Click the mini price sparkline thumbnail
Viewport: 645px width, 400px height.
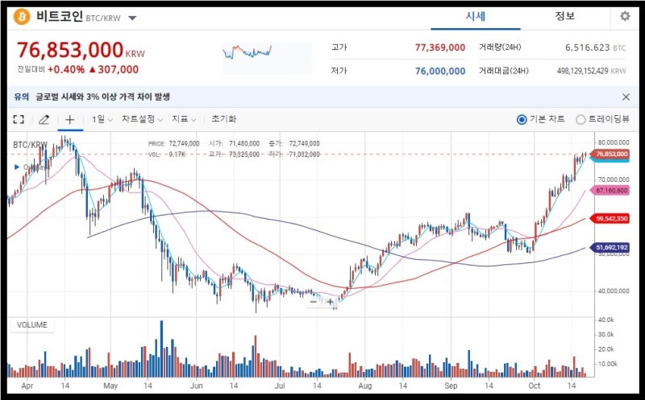pyautogui.click(x=267, y=58)
